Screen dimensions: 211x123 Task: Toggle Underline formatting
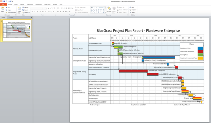(x=37, y=12)
